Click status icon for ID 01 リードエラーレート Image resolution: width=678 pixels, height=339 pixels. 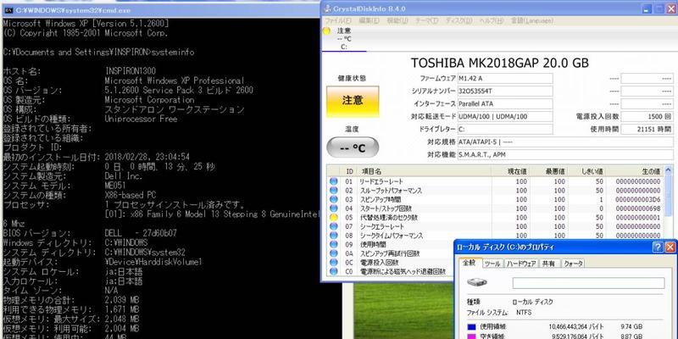(x=333, y=181)
